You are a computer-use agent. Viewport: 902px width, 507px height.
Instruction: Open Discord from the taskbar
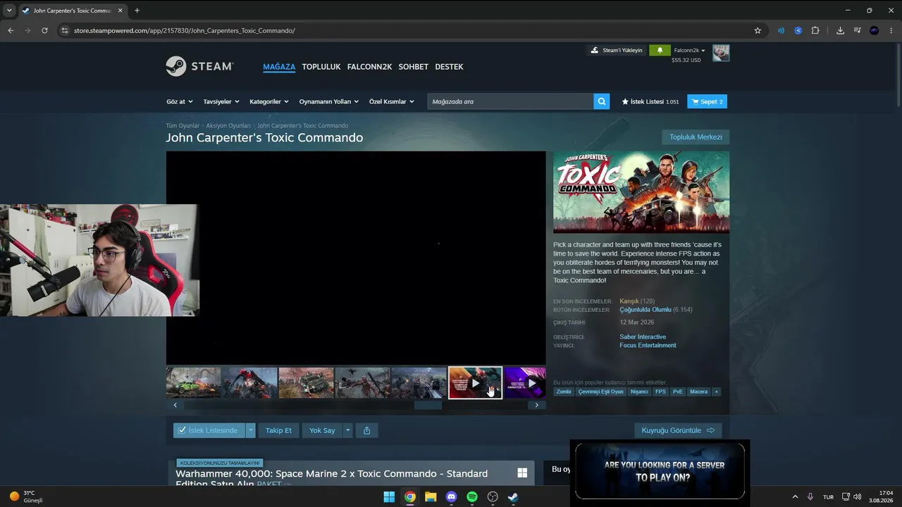pos(452,497)
